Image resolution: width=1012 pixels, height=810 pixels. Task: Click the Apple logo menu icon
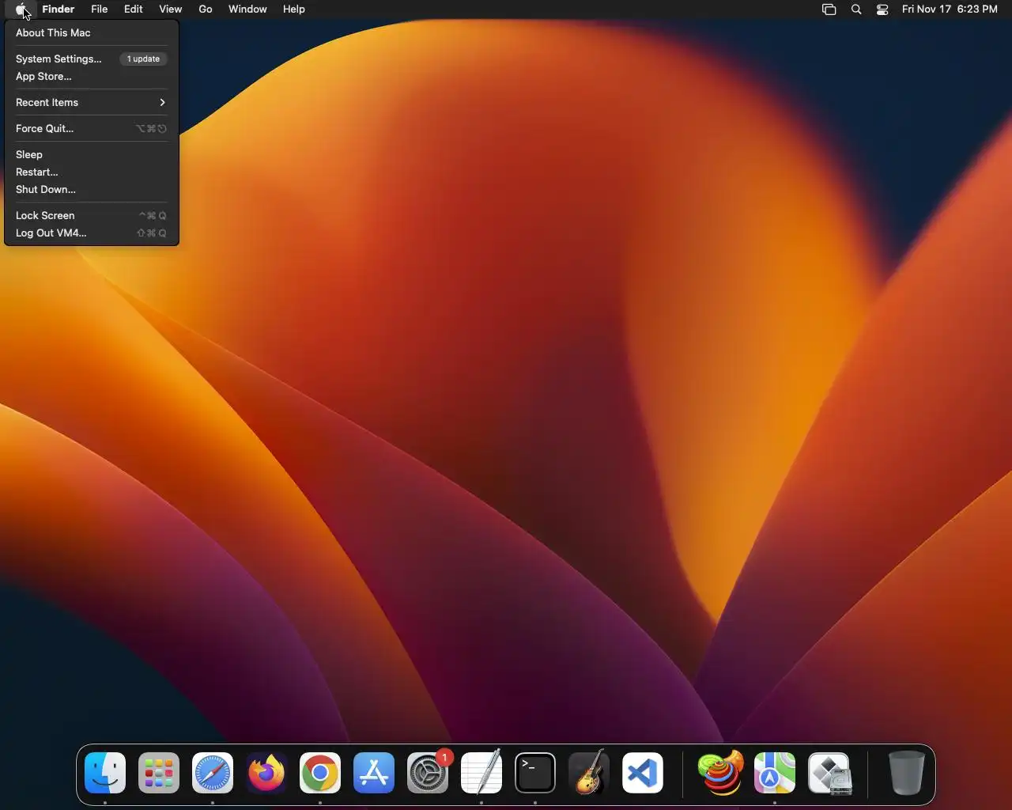tap(21, 9)
